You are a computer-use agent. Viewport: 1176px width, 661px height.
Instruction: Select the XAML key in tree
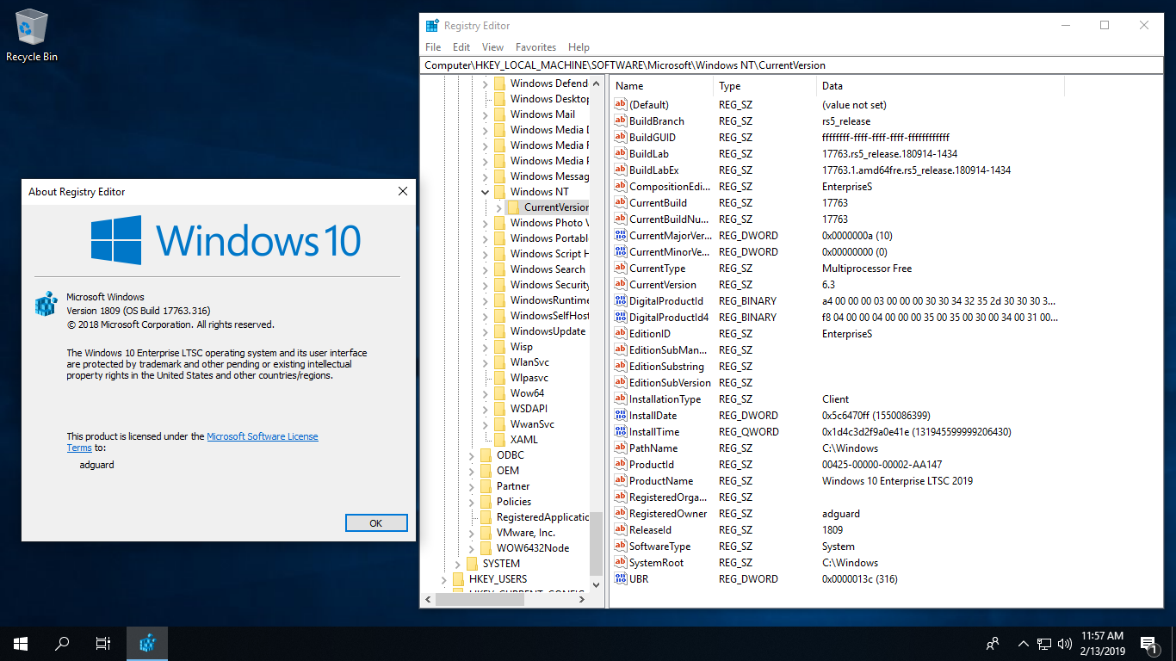(x=524, y=439)
